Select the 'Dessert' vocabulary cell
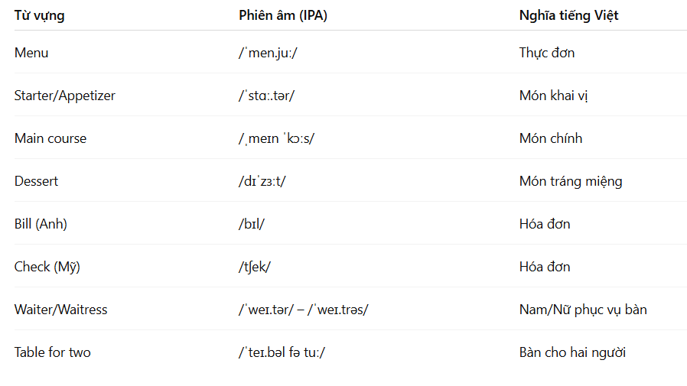The image size is (687, 386). (37, 182)
